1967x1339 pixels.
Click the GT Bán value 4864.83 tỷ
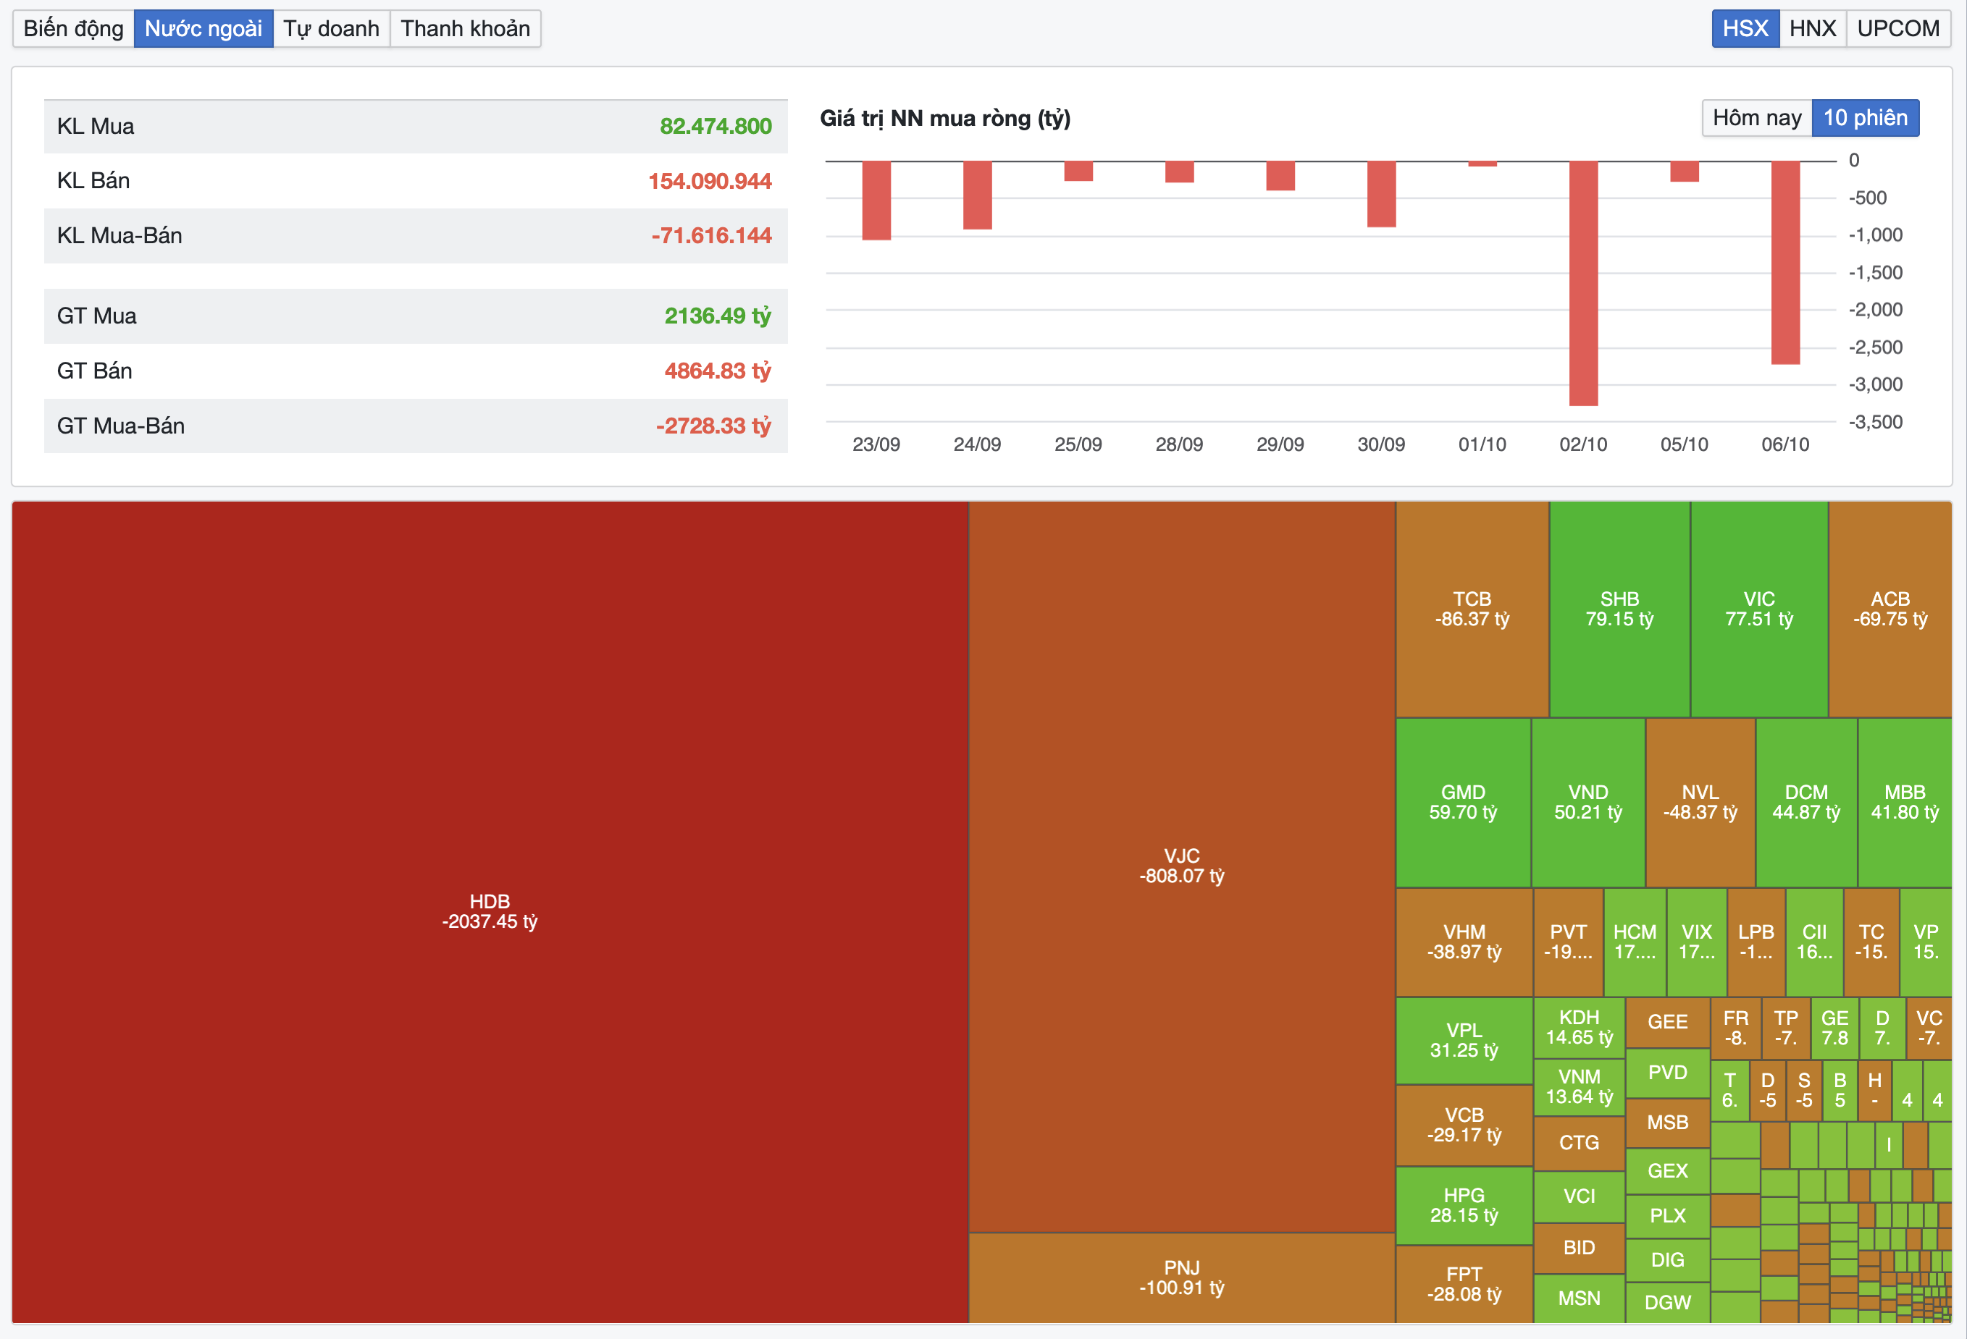point(718,371)
